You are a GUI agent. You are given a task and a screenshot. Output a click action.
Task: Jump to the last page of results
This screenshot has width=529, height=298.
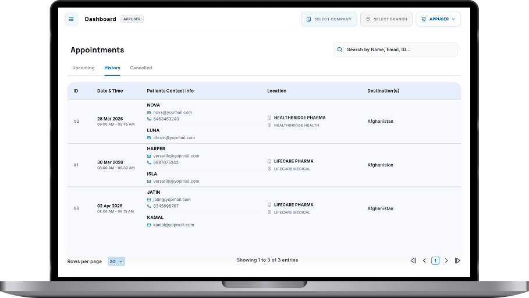click(457, 261)
